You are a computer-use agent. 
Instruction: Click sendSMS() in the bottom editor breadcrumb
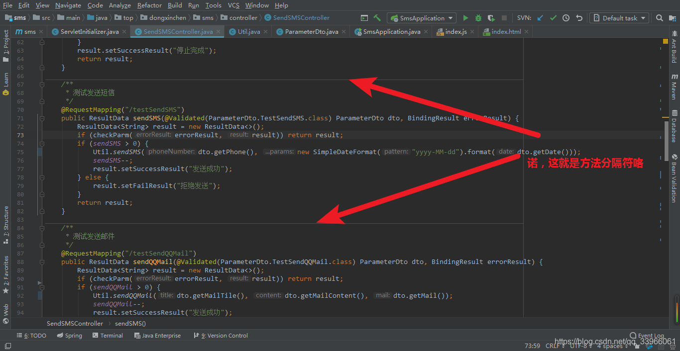click(130, 323)
